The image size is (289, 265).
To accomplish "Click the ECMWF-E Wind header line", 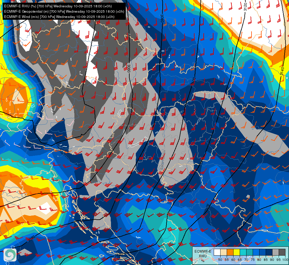I will [59, 17].
